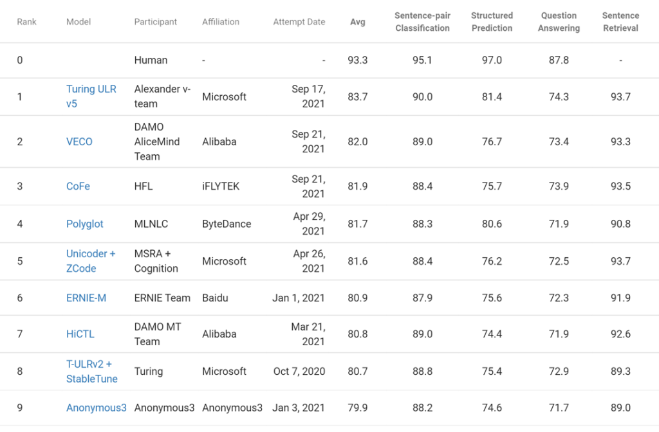Click the Question Answering column header
Viewport: 659px width, 432px height.
click(x=559, y=22)
